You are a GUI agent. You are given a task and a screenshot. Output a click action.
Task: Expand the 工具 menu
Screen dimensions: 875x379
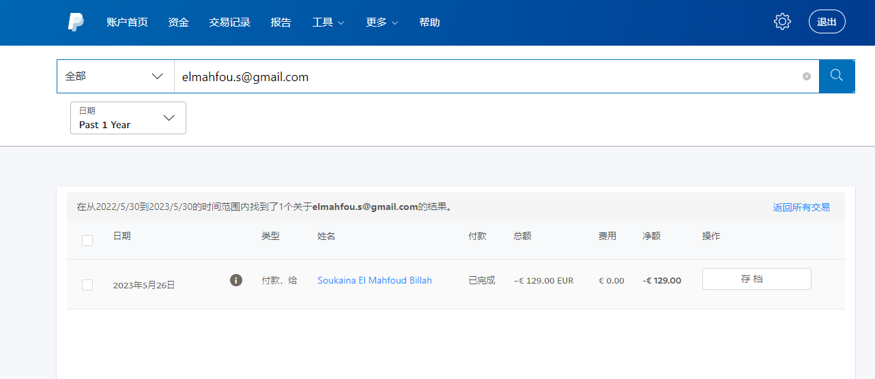(x=328, y=22)
